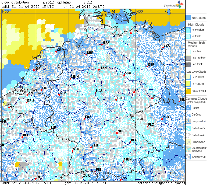210x185 pixels.
Task: Select the STU city marker
Action: tap(91, 147)
